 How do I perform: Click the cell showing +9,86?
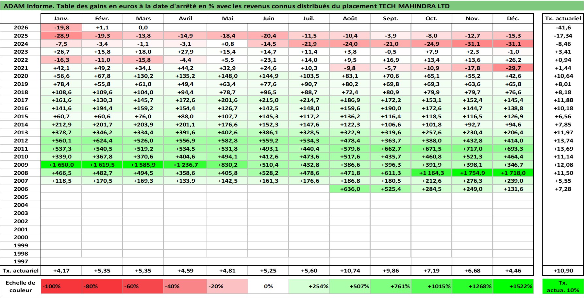click(391, 271)
